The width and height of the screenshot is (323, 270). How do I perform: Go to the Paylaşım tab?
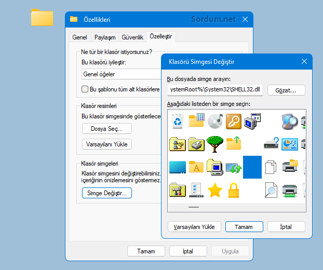(x=104, y=37)
